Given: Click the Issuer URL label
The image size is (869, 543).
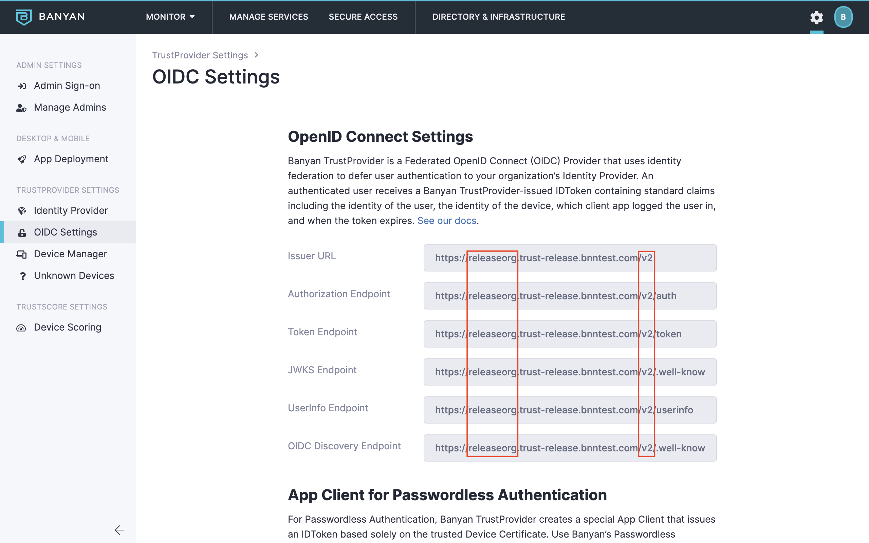Looking at the screenshot, I should [312, 256].
